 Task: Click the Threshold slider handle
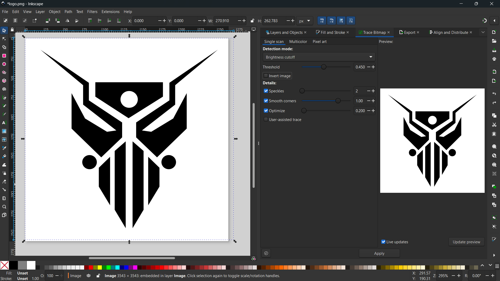click(324, 67)
